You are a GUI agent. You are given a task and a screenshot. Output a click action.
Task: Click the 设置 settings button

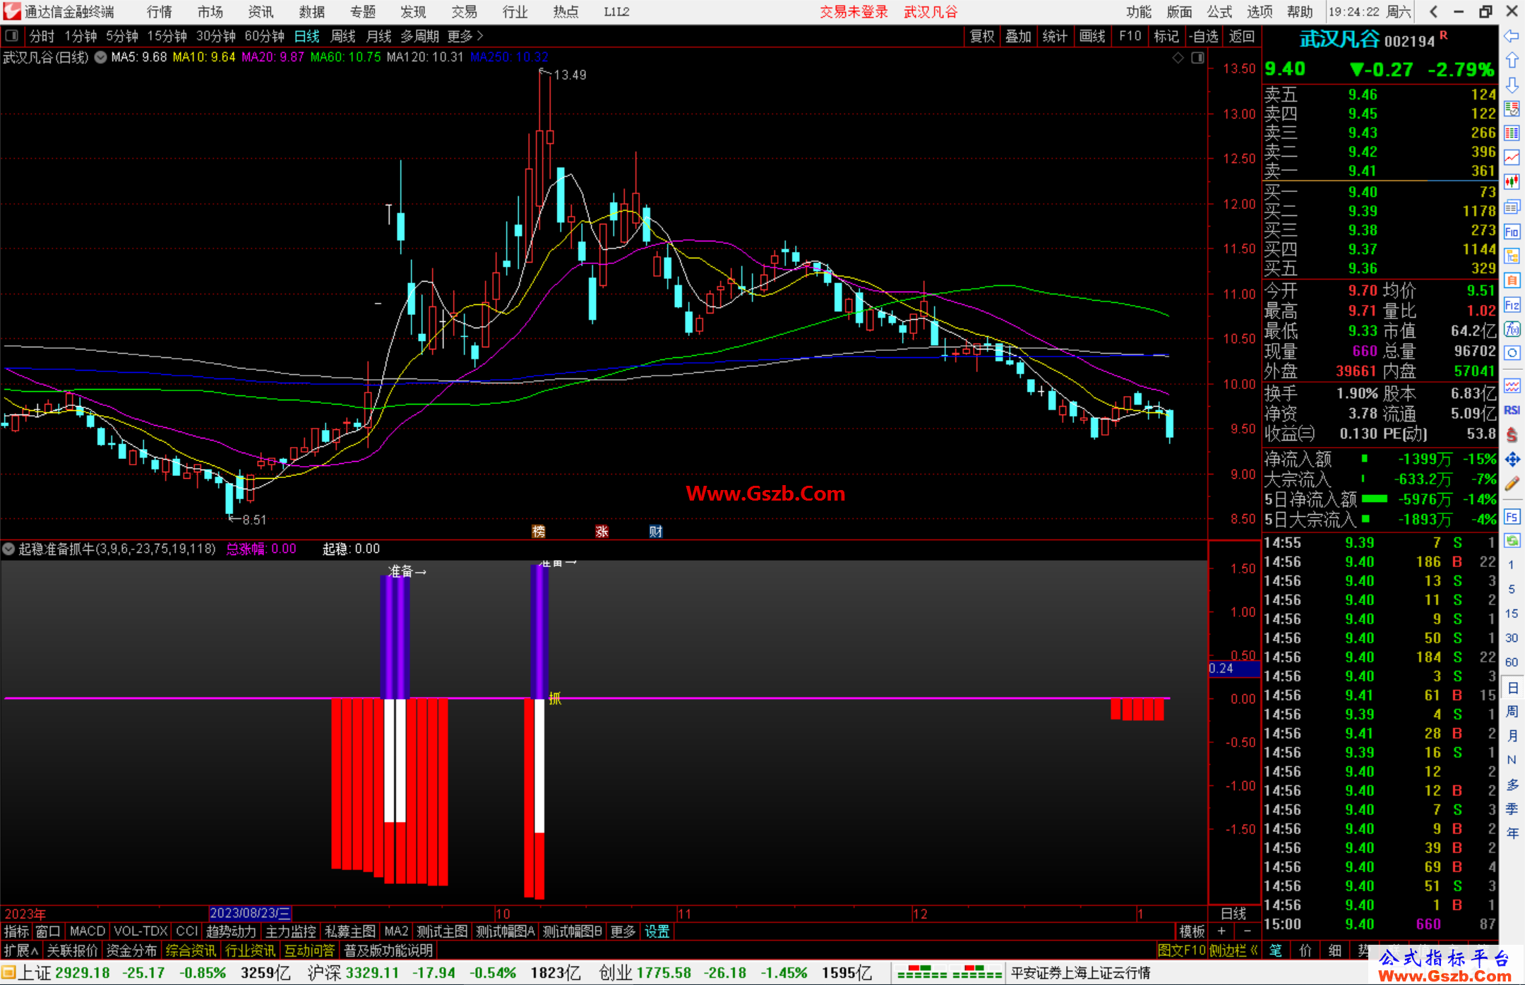tap(657, 931)
